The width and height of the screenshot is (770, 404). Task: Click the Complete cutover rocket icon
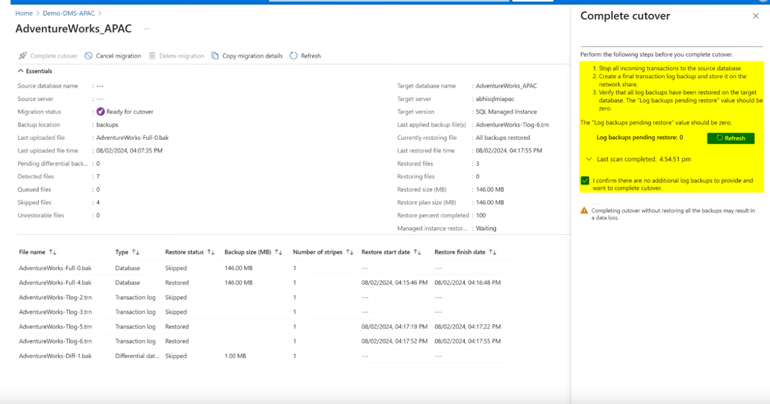(x=23, y=56)
